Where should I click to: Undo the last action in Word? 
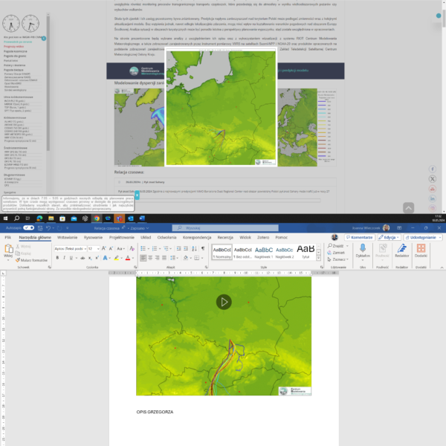point(48,228)
